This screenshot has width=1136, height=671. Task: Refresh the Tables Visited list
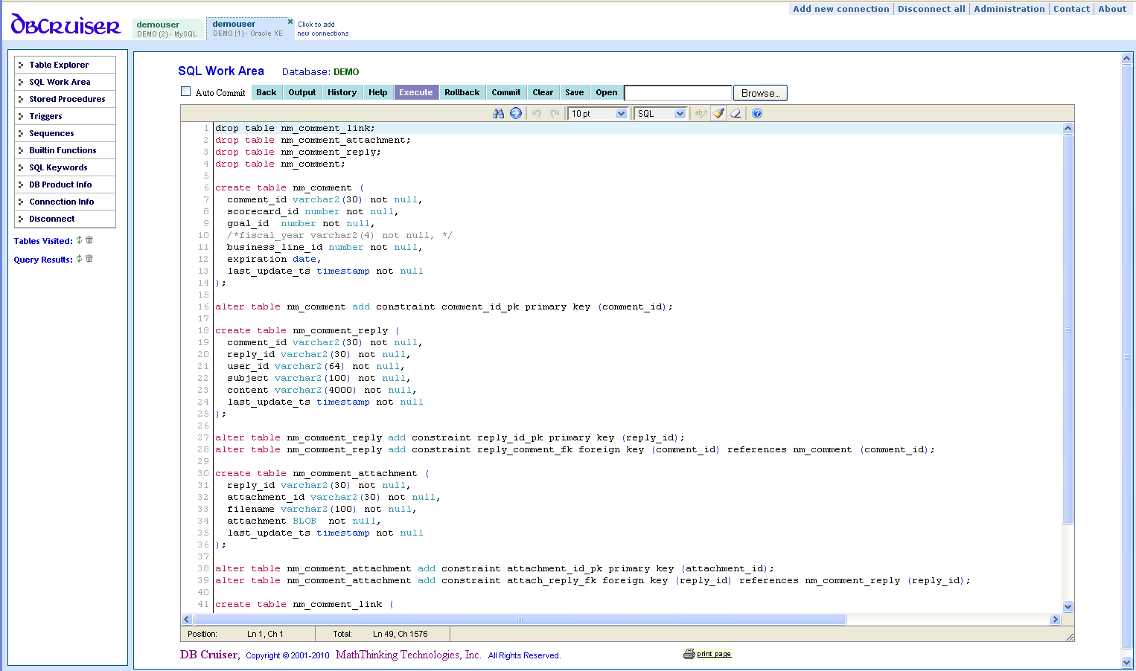80,240
